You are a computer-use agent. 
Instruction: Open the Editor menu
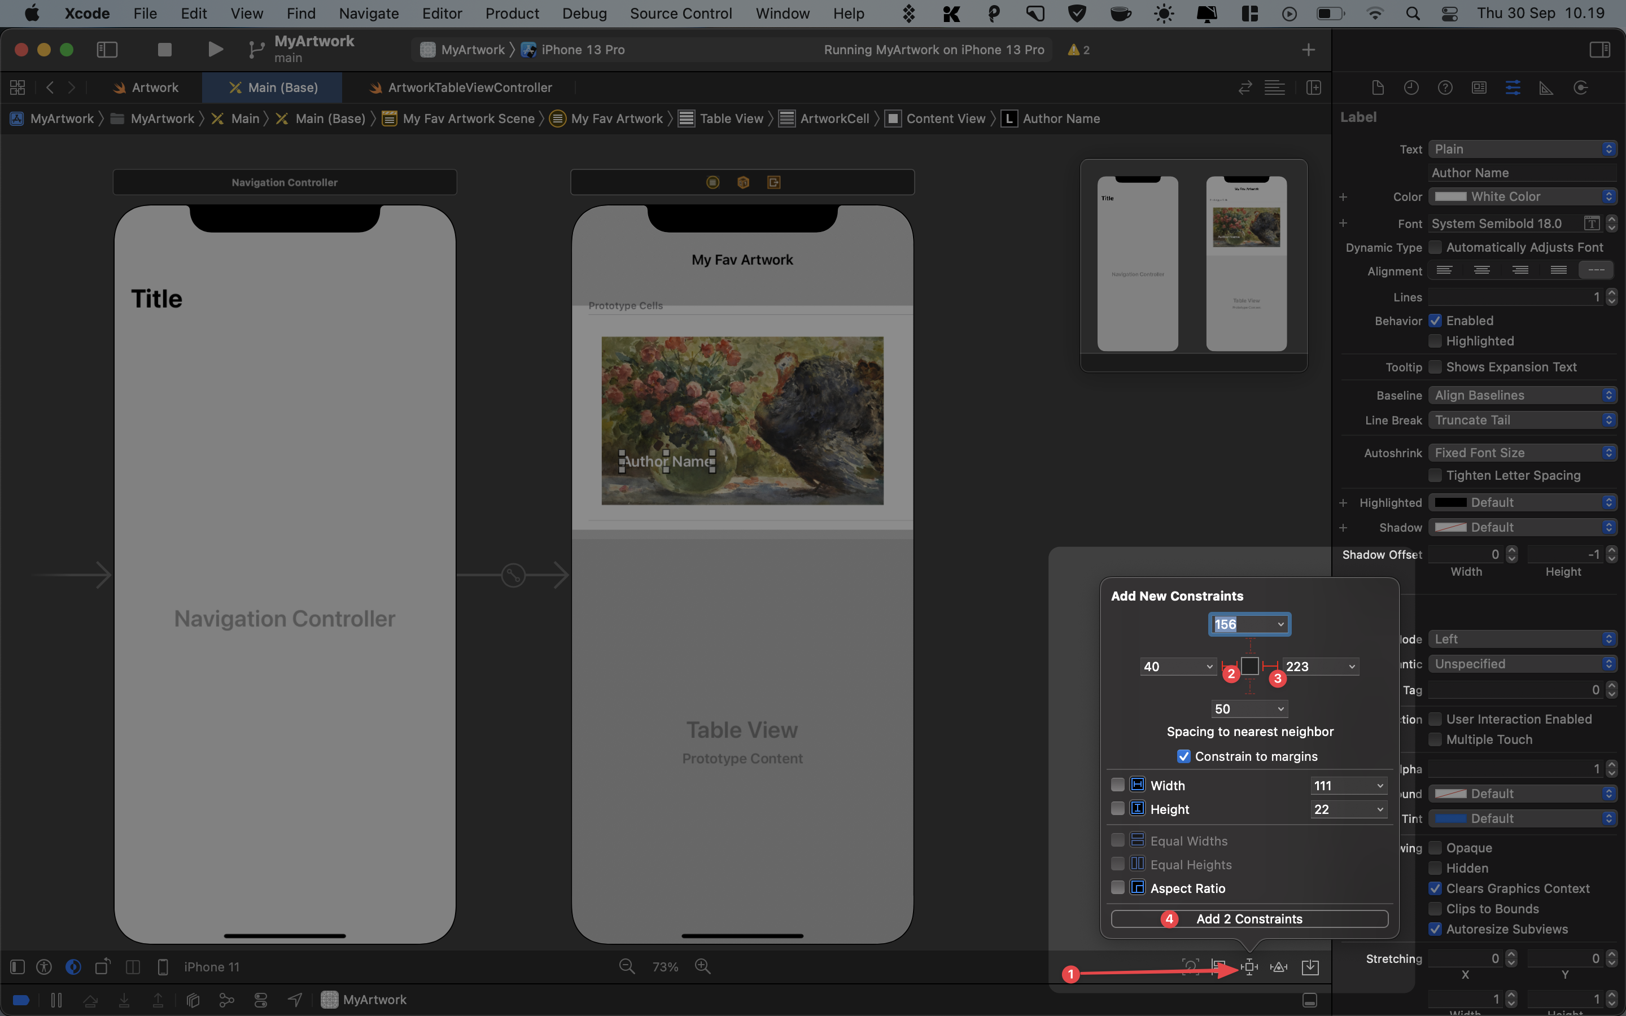point(442,14)
